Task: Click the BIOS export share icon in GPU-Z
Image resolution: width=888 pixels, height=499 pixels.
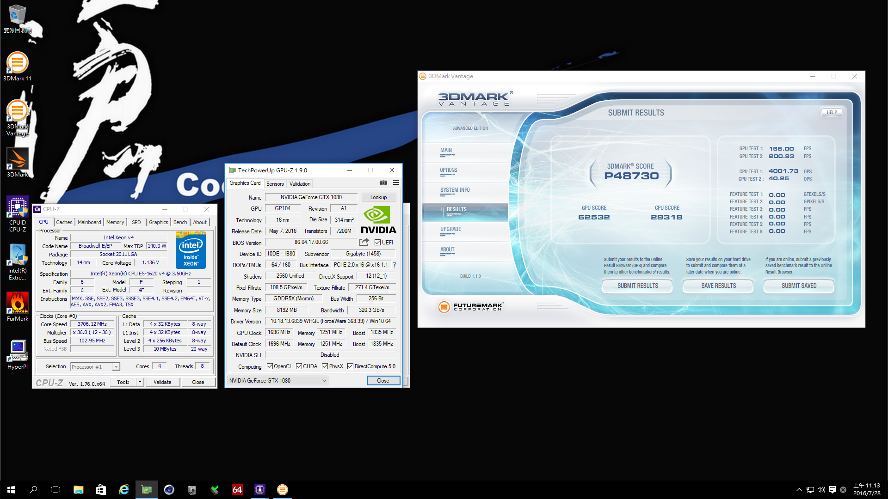Action: pos(364,242)
